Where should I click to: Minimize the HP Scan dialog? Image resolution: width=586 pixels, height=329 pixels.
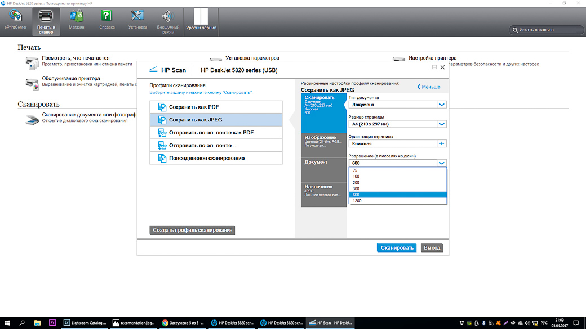(434, 67)
